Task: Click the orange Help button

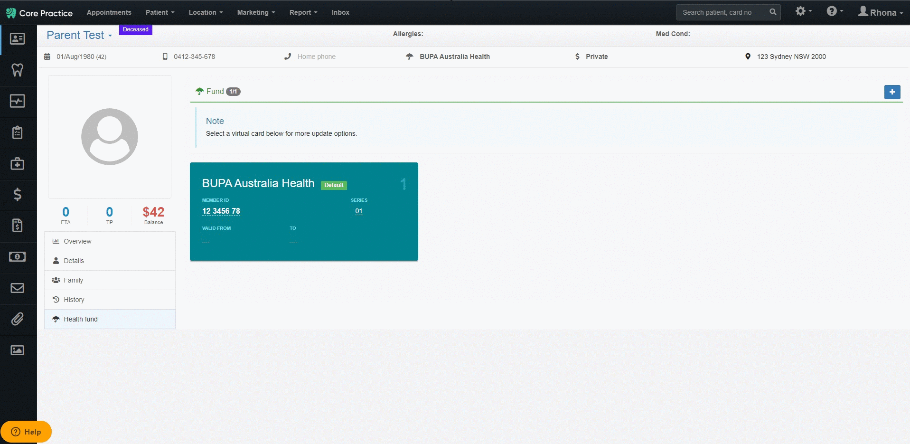Action: [x=26, y=432]
